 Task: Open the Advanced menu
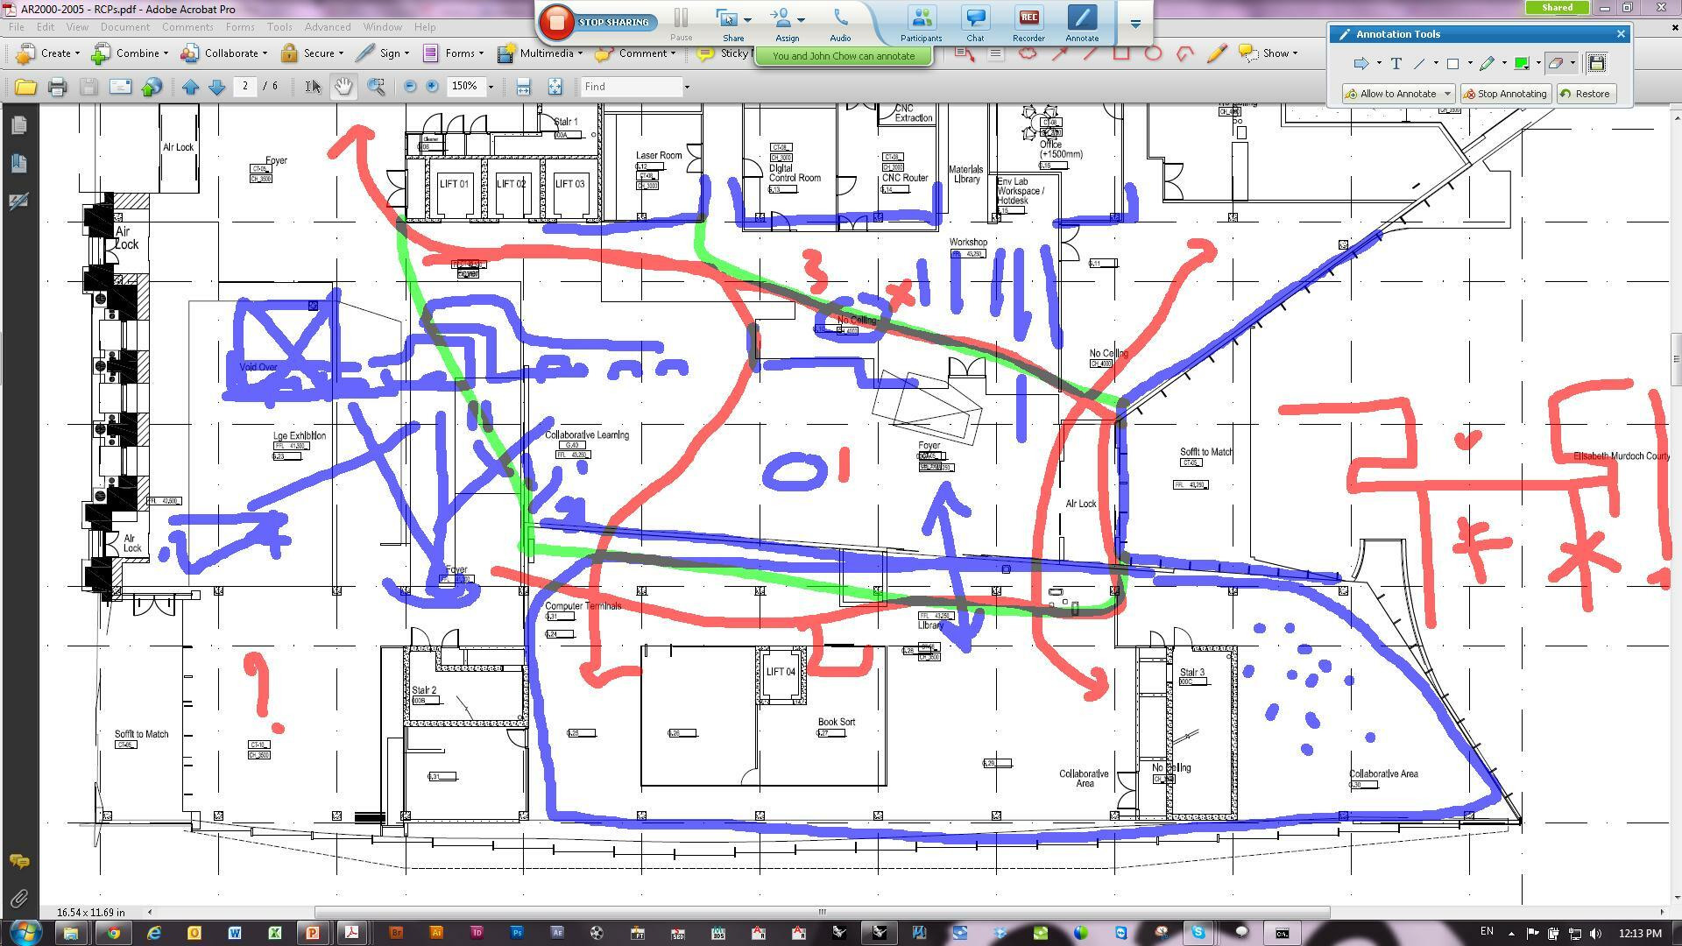328,27
